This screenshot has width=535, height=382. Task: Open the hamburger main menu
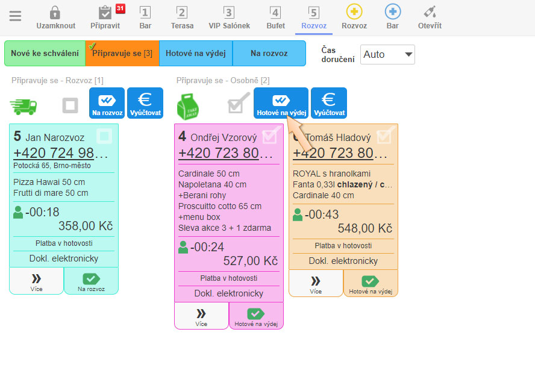click(x=15, y=16)
